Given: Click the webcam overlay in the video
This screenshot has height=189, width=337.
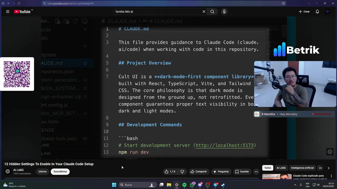Looking at the screenshot, I should tap(295, 84).
